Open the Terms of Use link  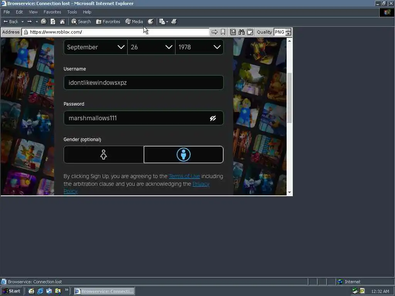(184, 176)
